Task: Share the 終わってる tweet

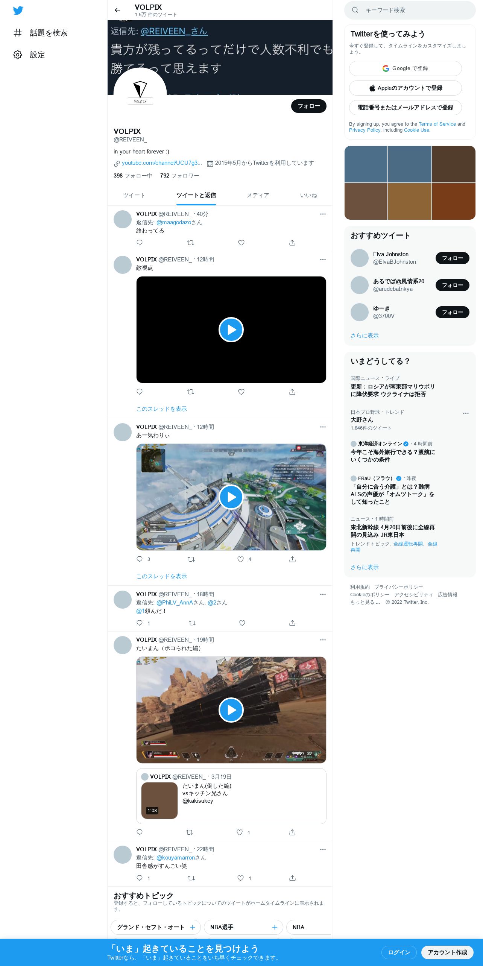Action: tap(292, 243)
